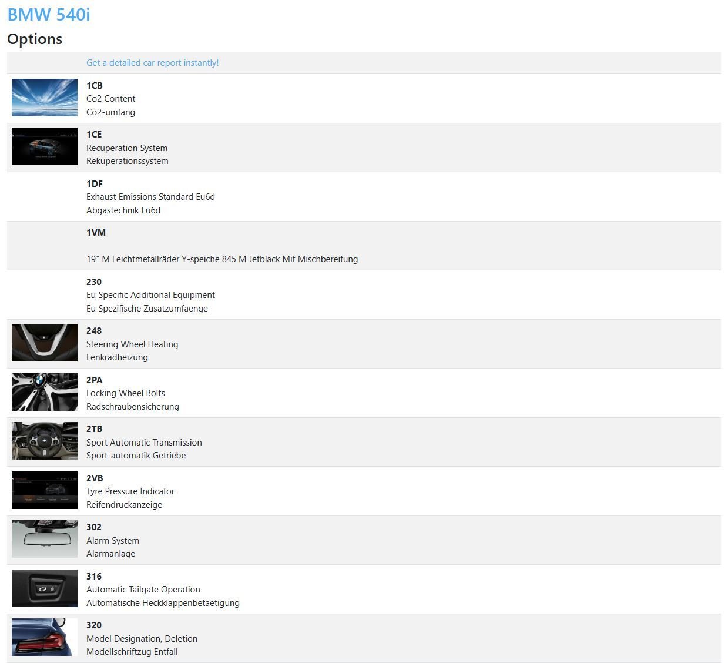
Task: Click the Co2 Content sky thumbnail
Action: (x=45, y=98)
